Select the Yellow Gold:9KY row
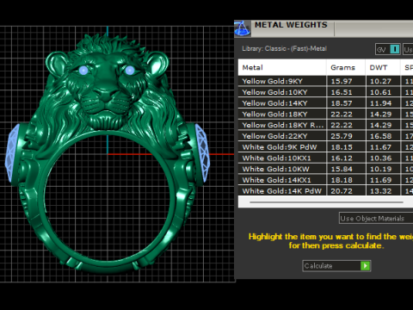 [x=325, y=81]
